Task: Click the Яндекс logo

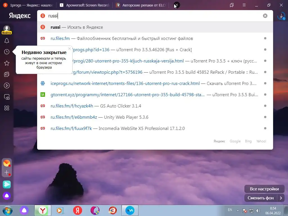Action: [x=20, y=16]
